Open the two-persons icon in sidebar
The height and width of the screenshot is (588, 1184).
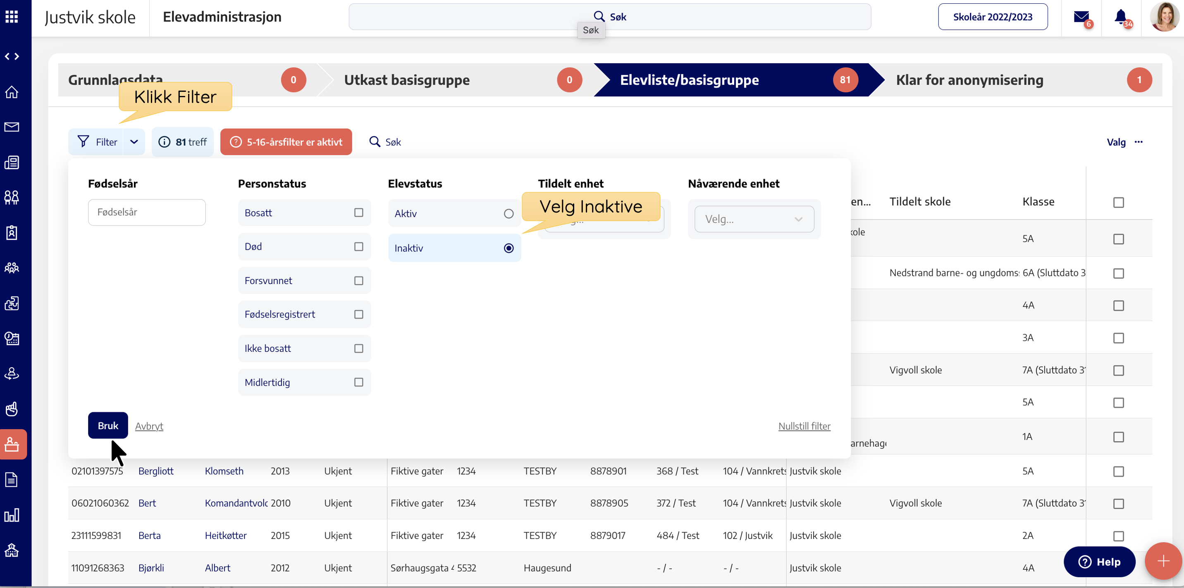12,197
